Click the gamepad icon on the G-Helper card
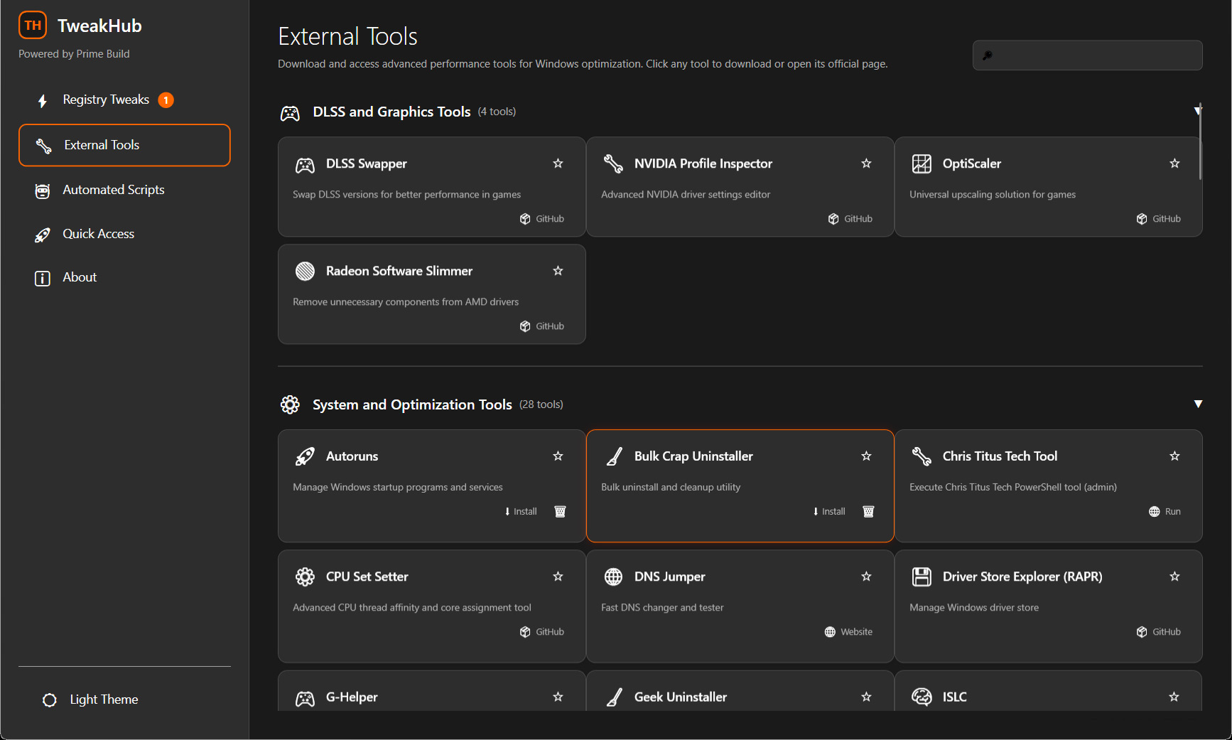The height and width of the screenshot is (740, 1232). pos(305,698)
